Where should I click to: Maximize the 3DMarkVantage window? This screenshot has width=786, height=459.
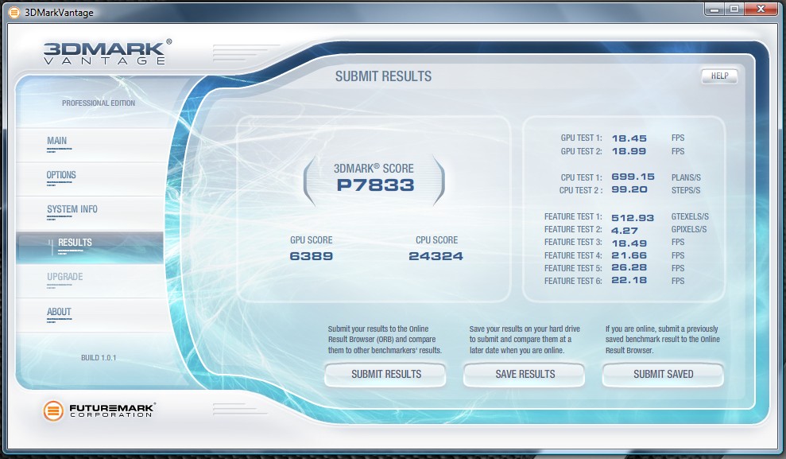(734, 9)
